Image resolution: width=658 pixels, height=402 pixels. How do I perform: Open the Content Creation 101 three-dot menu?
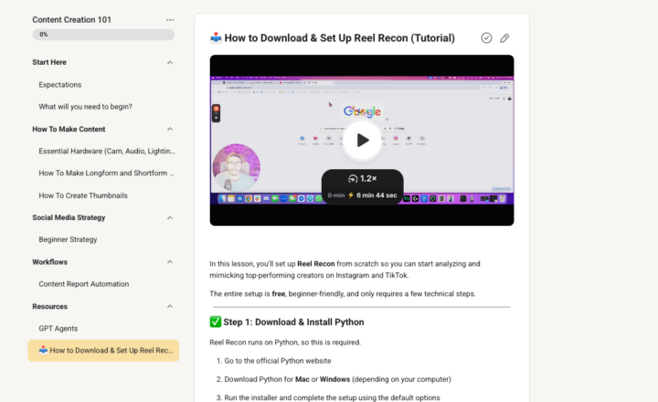pyautogui.click(x=170, y=20)
